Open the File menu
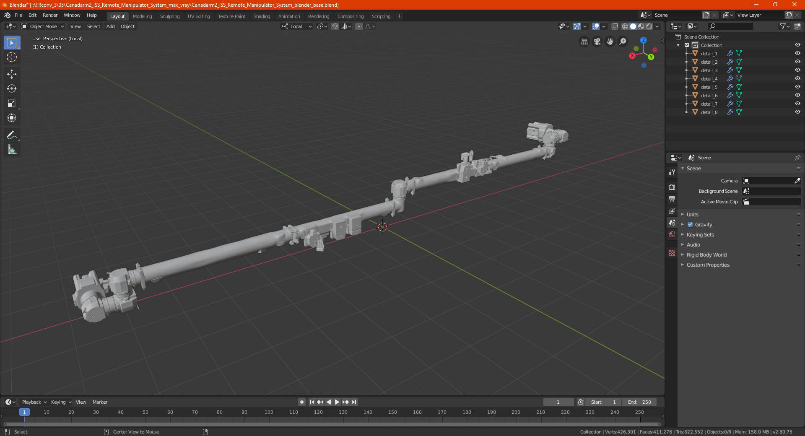This screenshot has height=436, width=805. [18, 15]
